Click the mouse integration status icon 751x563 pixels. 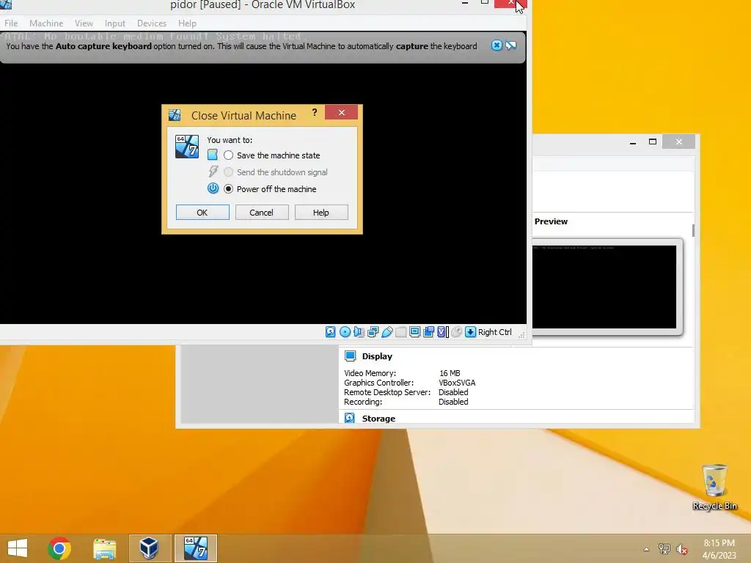[456, 332]
